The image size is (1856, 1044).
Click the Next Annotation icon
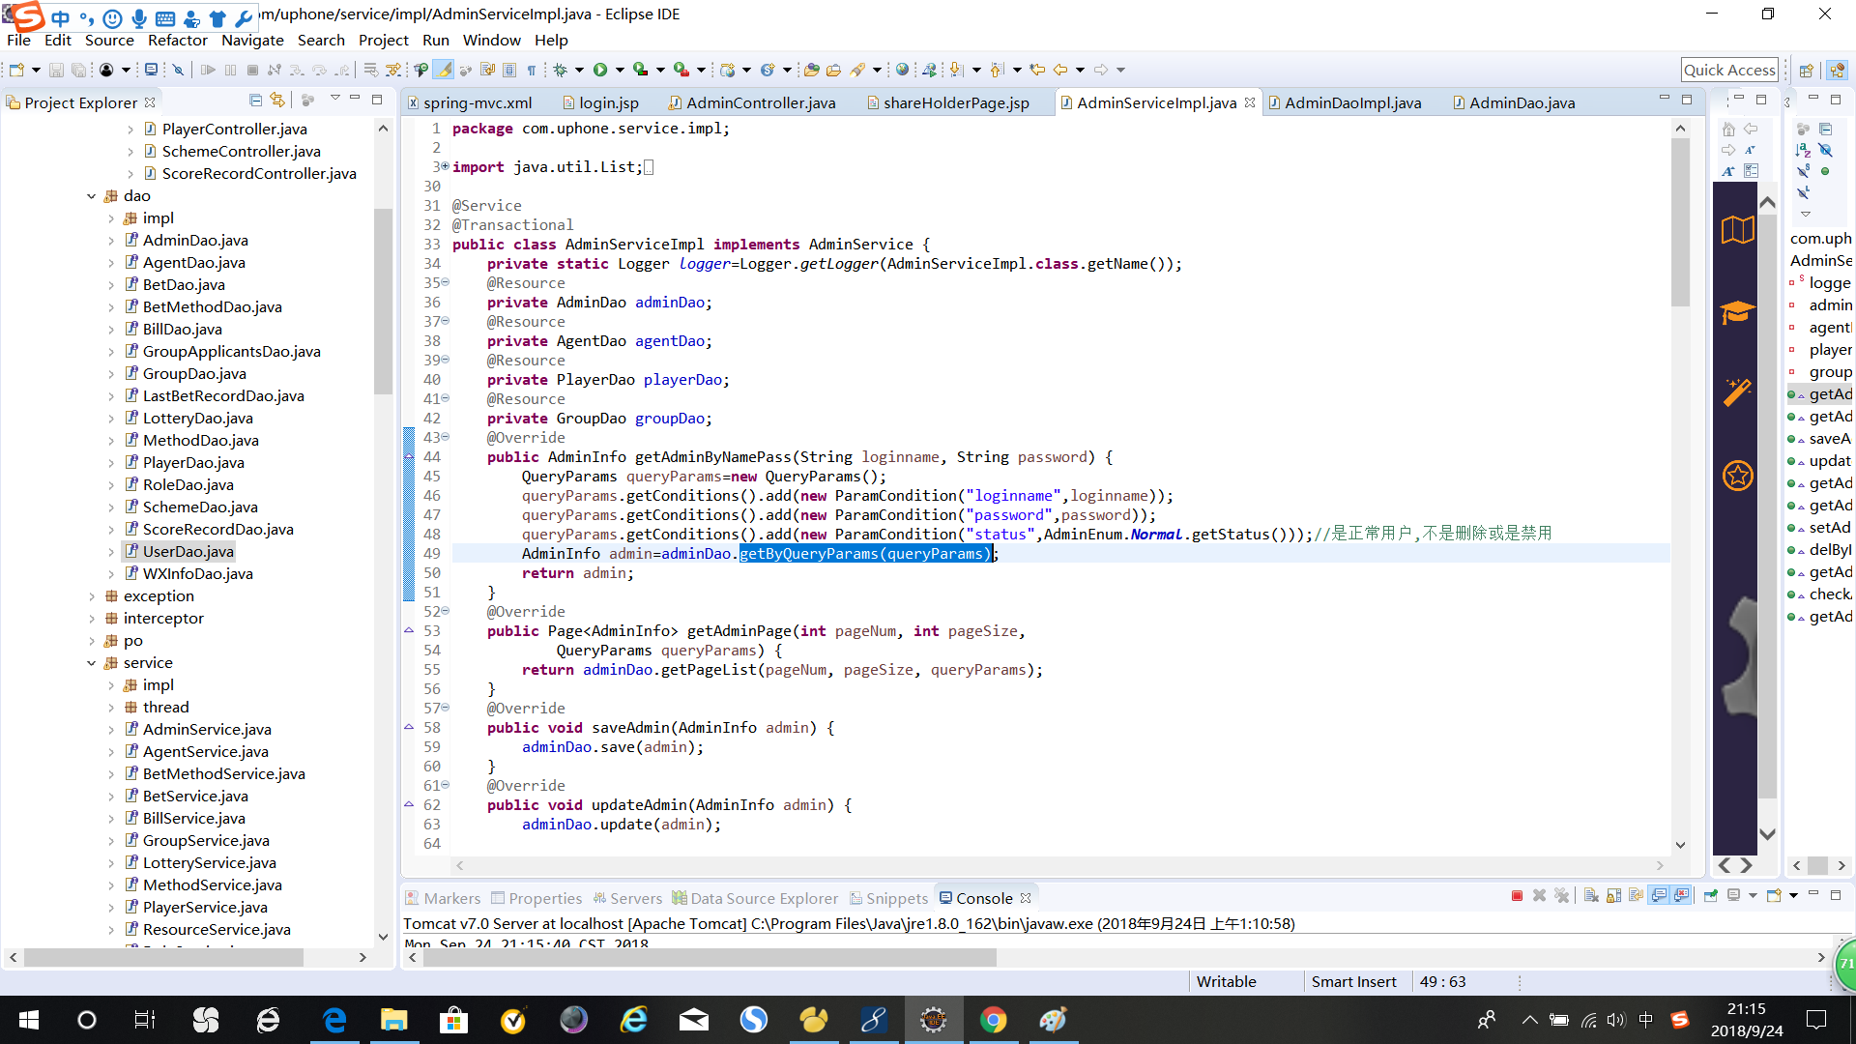click(x=957, y=70)
